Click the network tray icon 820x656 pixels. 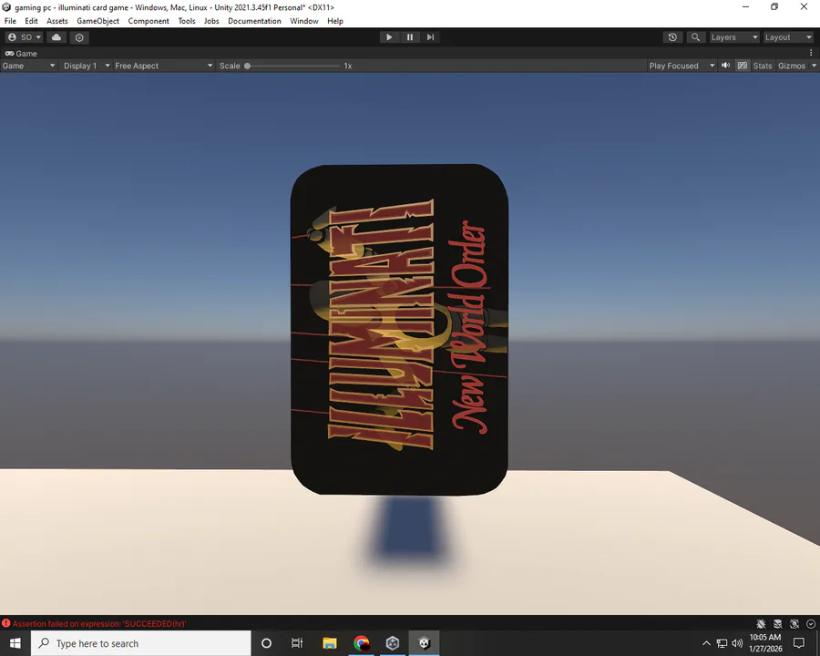[x=722, y=643]
